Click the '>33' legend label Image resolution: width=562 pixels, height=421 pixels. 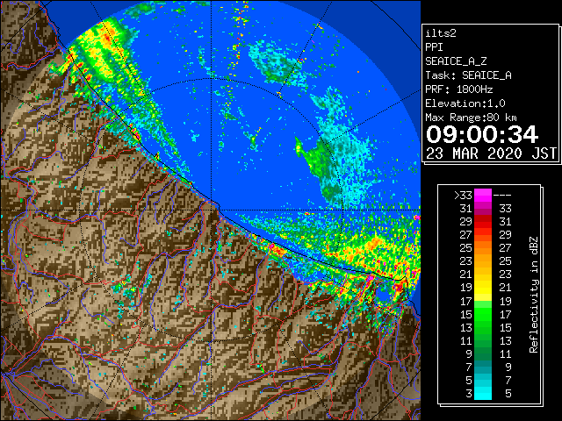[x=463, y=196]
